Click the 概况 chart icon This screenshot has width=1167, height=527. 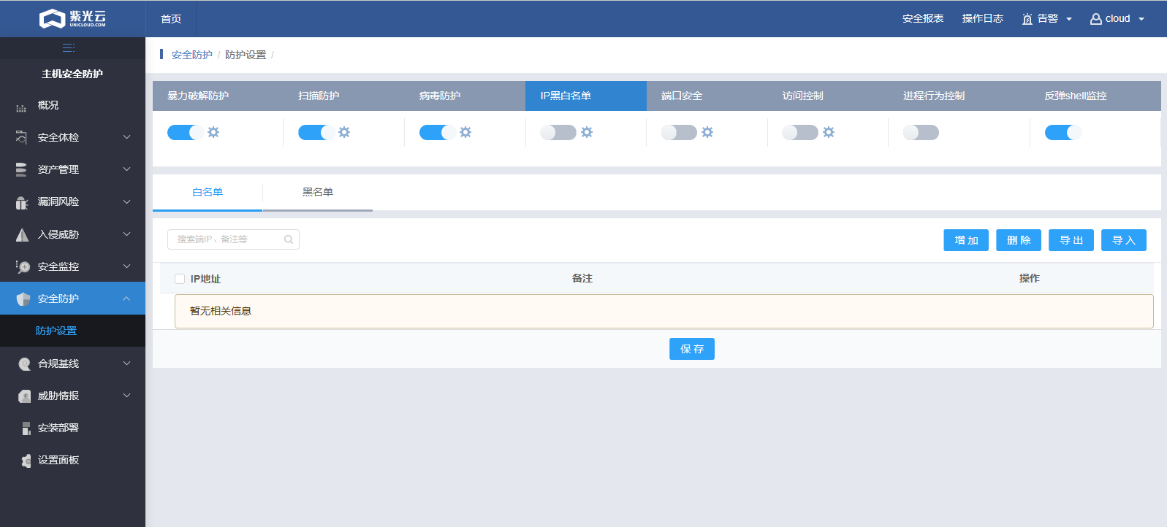coord(21,108)
